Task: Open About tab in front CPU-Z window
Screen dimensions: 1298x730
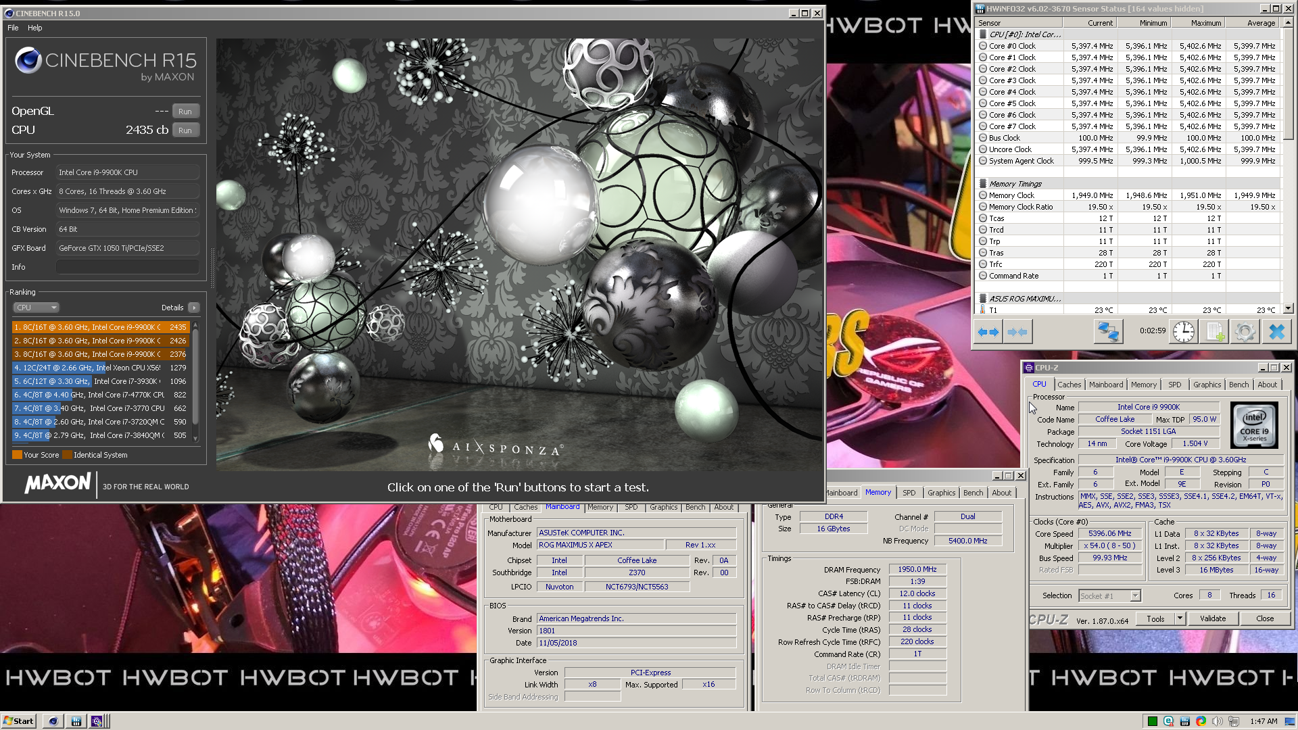Action: click(1268, 385)
